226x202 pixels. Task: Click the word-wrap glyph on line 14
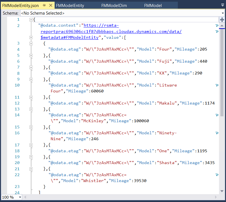(217, 115)
